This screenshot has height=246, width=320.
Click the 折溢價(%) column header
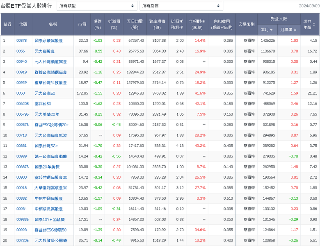coord(114,24)
